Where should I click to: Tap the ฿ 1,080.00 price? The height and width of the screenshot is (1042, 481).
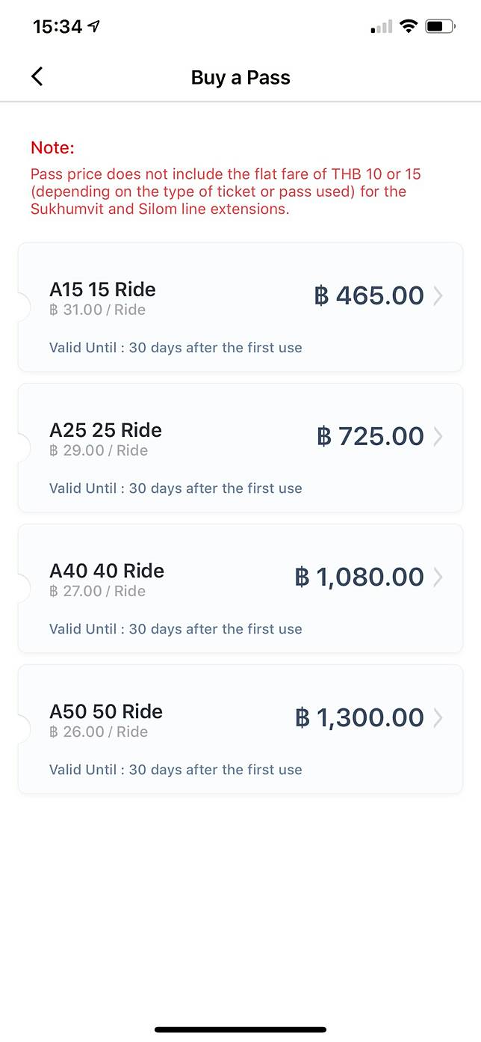359,577
